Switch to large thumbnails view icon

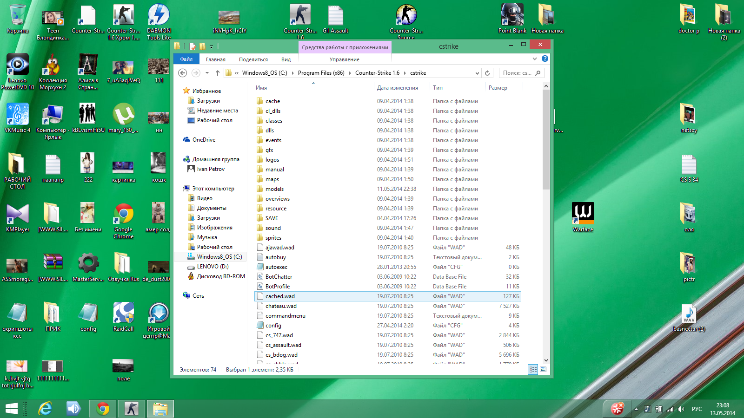tap(543, 370)
